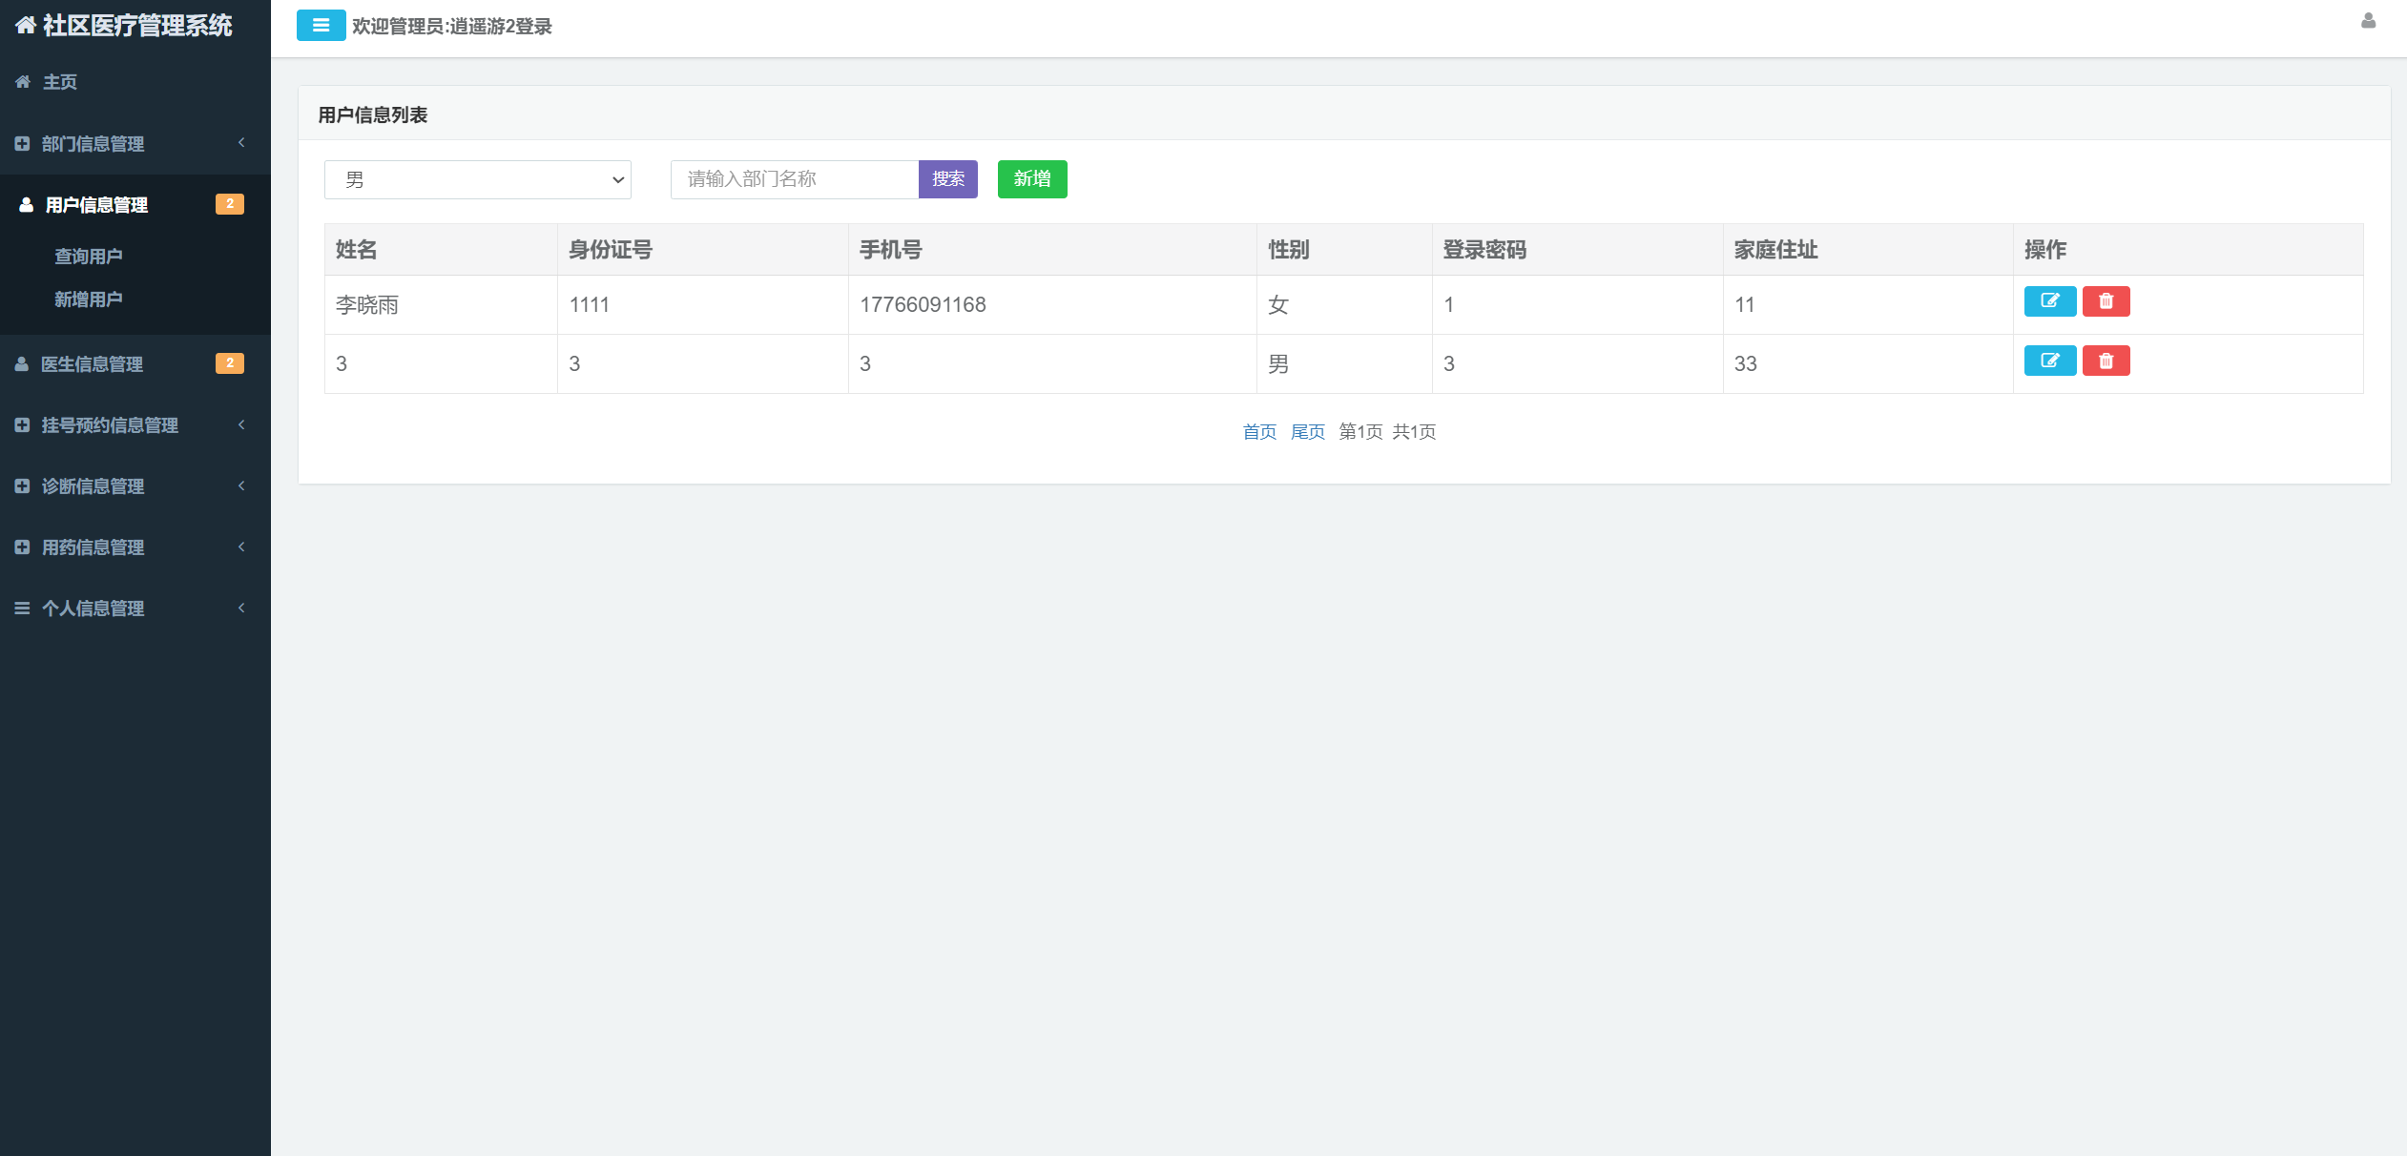Delete the second user row via trash icon
The width and height of the screenshot is (2407, 1156).
[2106, 361]
